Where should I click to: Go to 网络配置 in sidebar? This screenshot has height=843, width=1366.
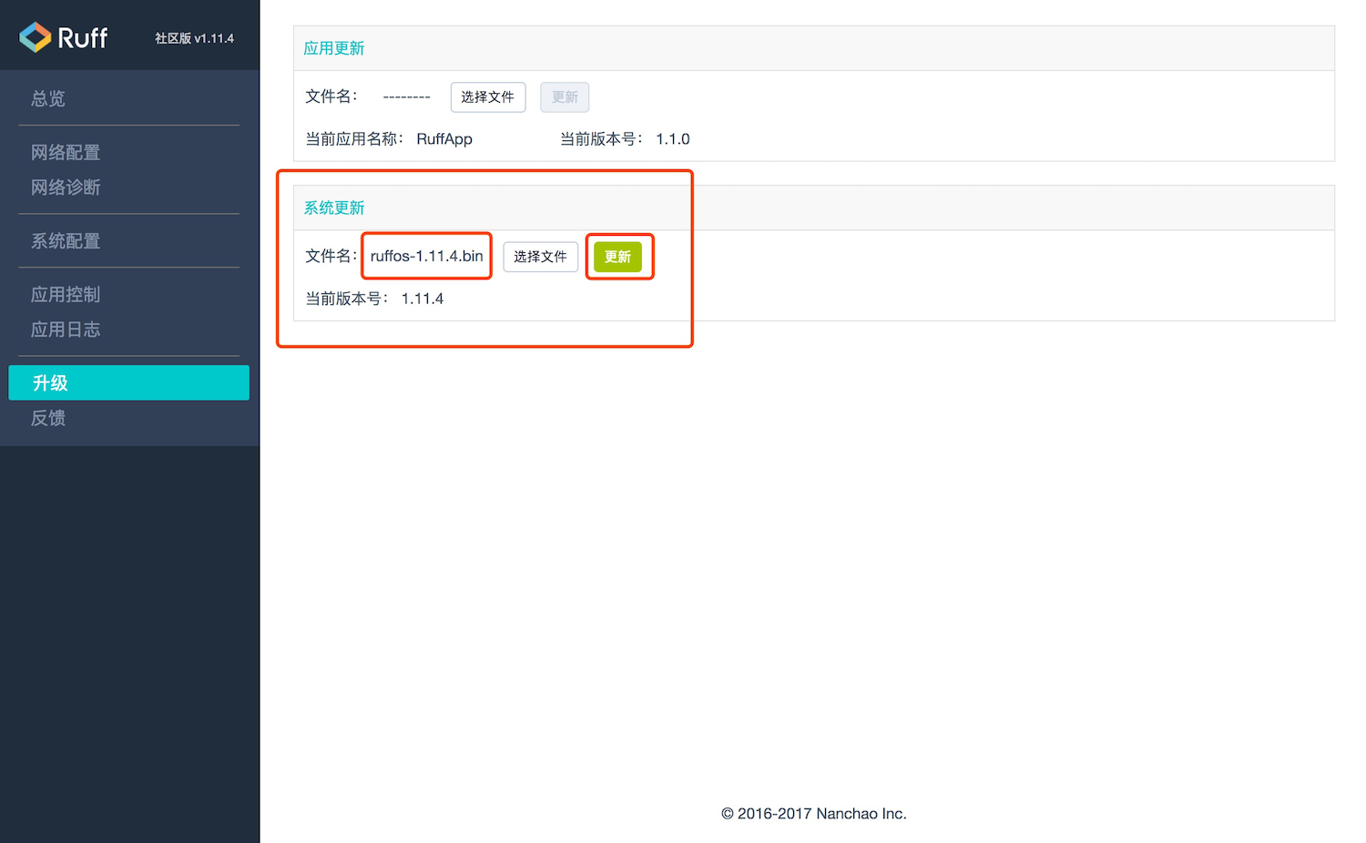[66, 152]
